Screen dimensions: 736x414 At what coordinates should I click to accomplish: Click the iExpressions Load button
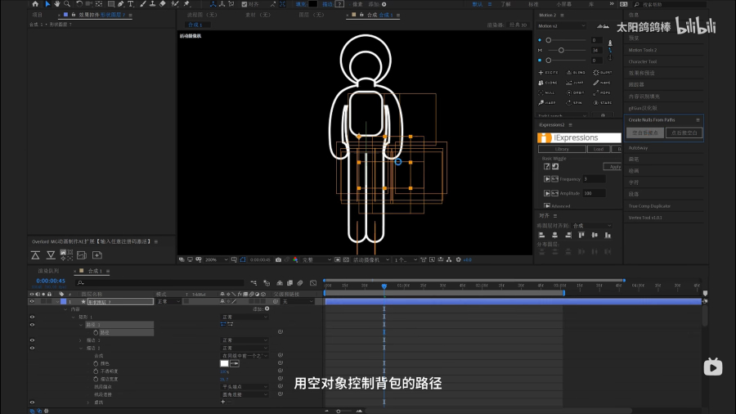pos(599,149)
